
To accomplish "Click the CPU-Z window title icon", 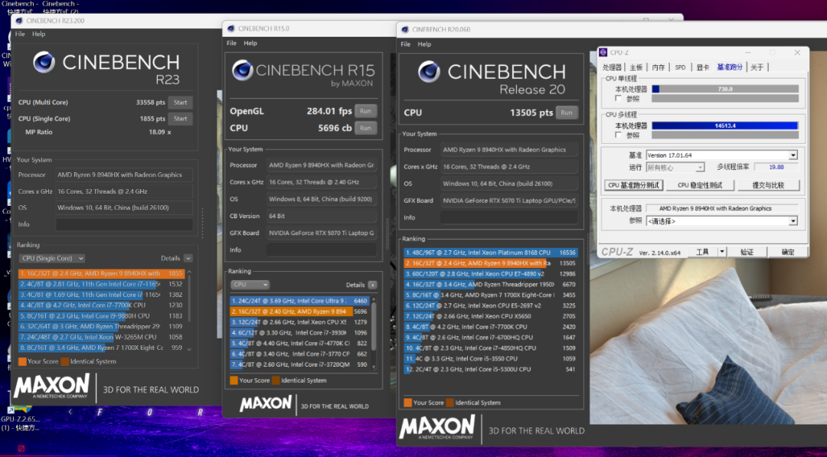I will (x=603, y=53).
